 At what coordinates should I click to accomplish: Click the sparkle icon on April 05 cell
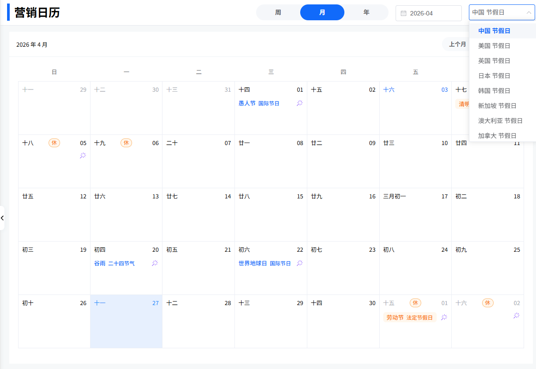click(83, 155)
